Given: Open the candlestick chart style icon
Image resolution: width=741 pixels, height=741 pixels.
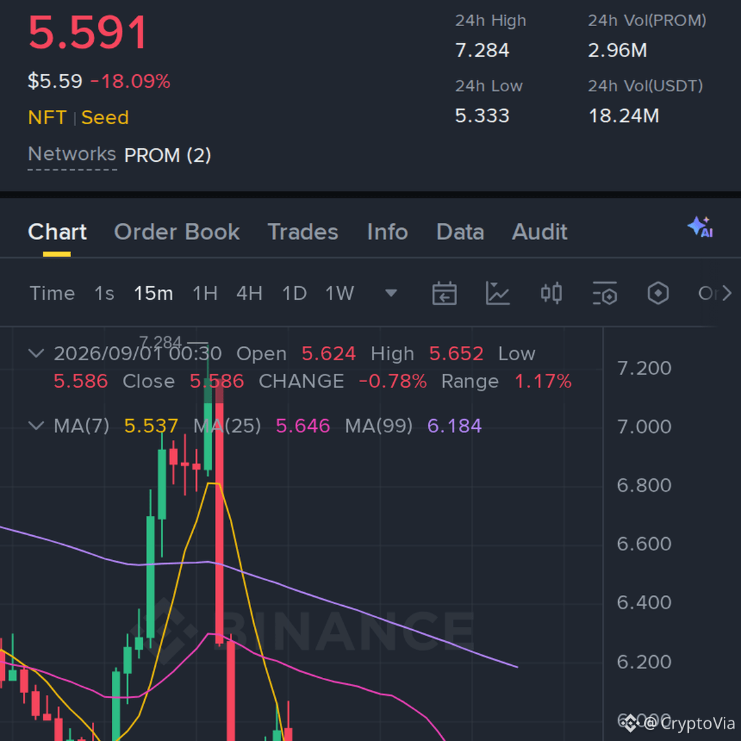Looking at the screenshot, I should click(551, 294).
